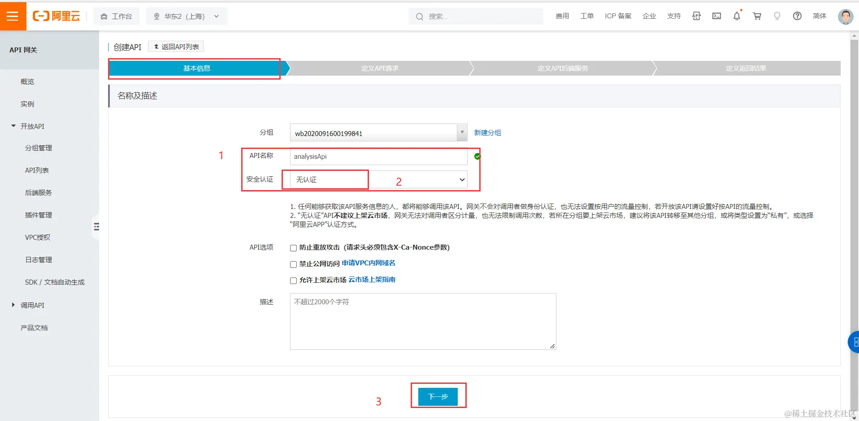Open the orange hamburger menu
The height and width of the screenshot is (421, 859).
click(x=13, y=16)
